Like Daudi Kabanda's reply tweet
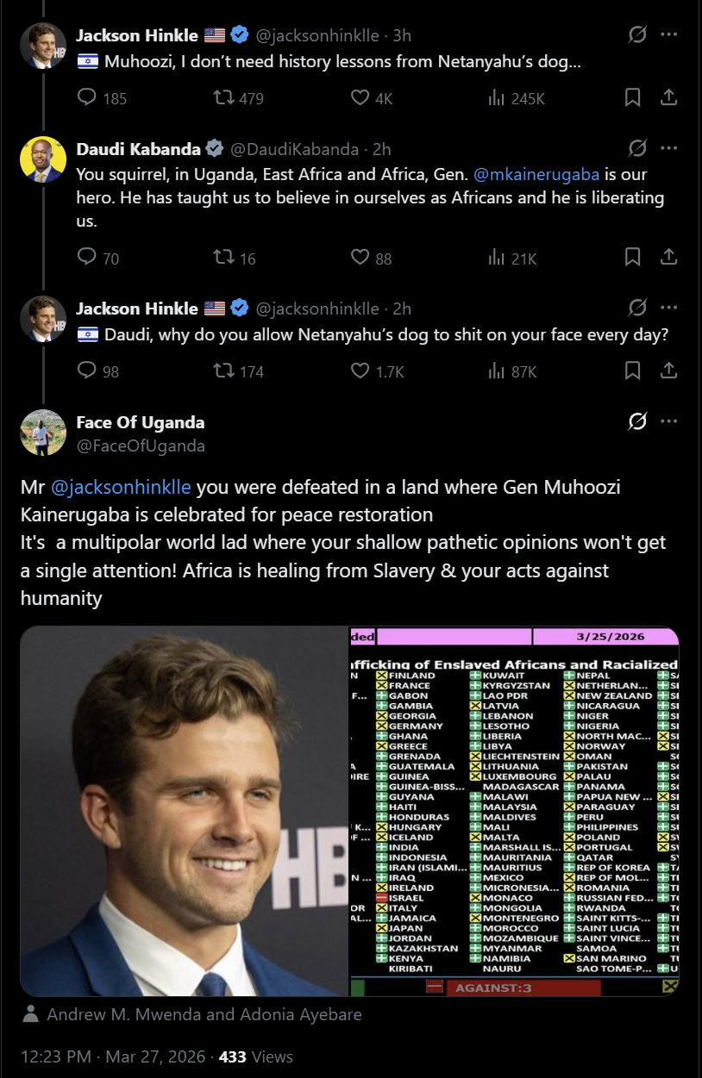The width and height of the screenshot is (702, 1078). pyautogui.click(x=360, y=257)
